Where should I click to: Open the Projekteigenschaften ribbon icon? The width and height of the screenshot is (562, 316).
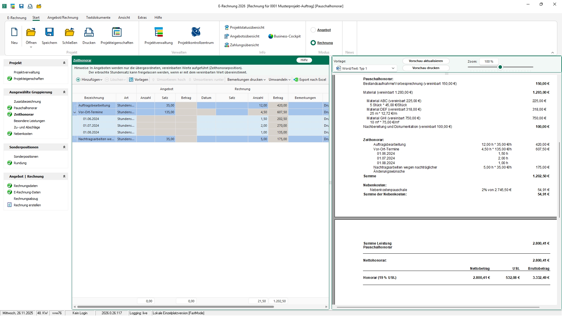coord(116,32)
